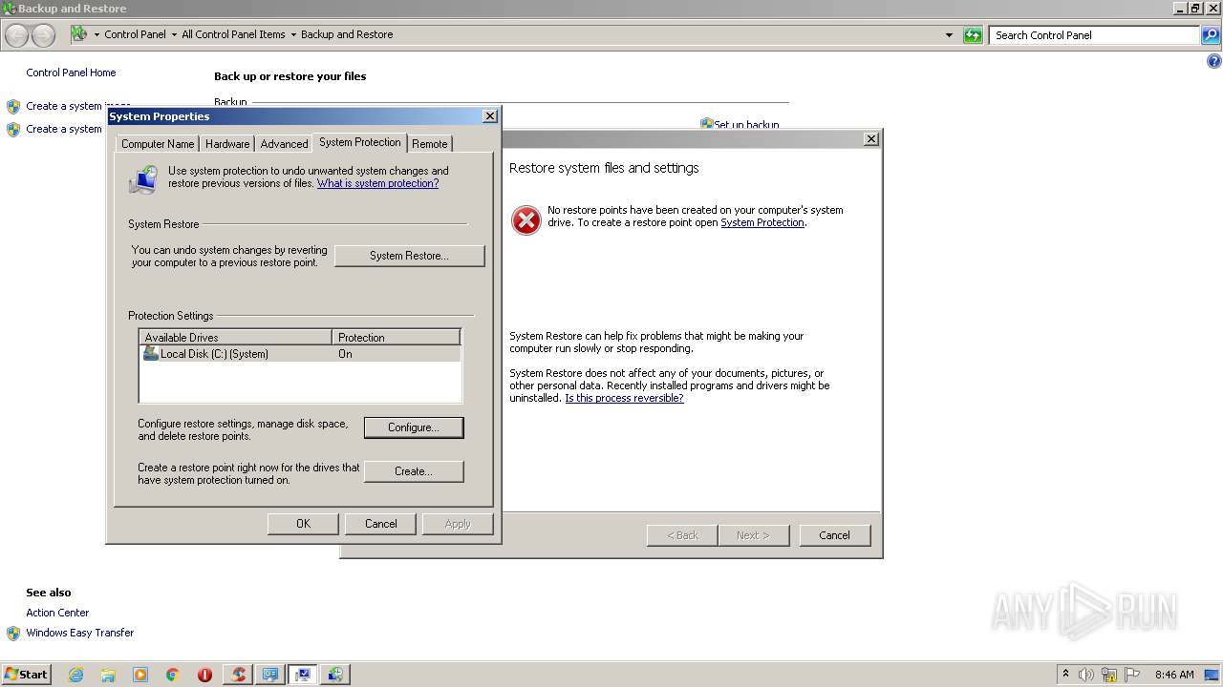Open the volume speaker tray icon
Screen dimensions: 1223x687
point(1086,675)
